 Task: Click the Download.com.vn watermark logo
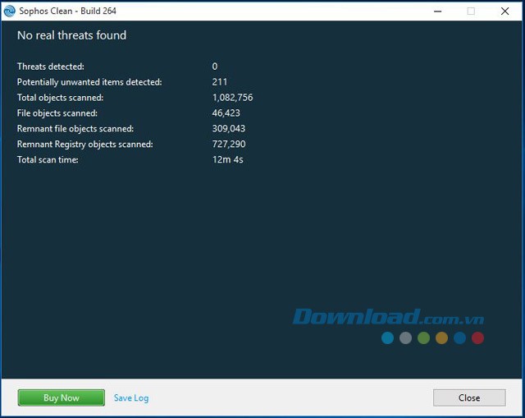click(388, 317)
